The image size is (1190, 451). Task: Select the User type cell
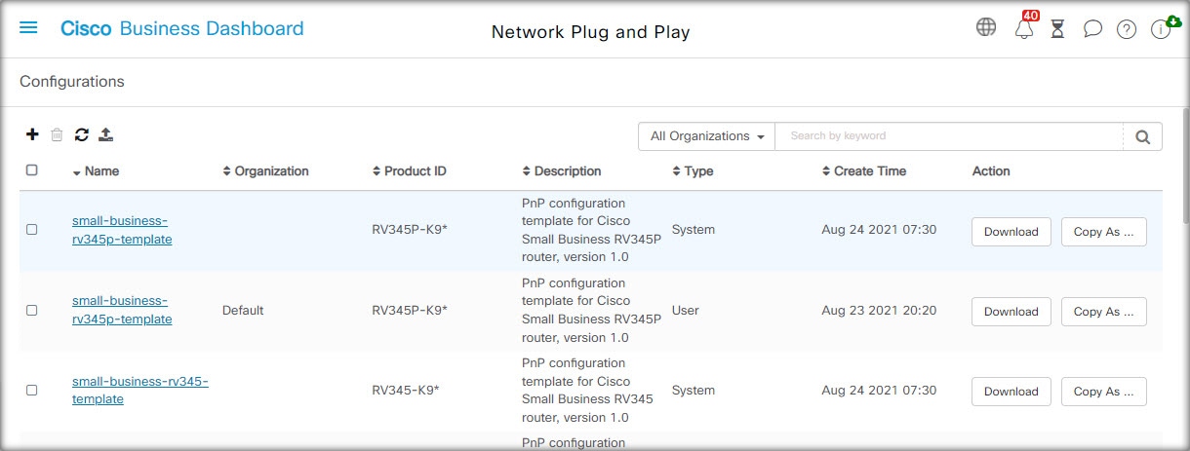[x=686, y=311]
